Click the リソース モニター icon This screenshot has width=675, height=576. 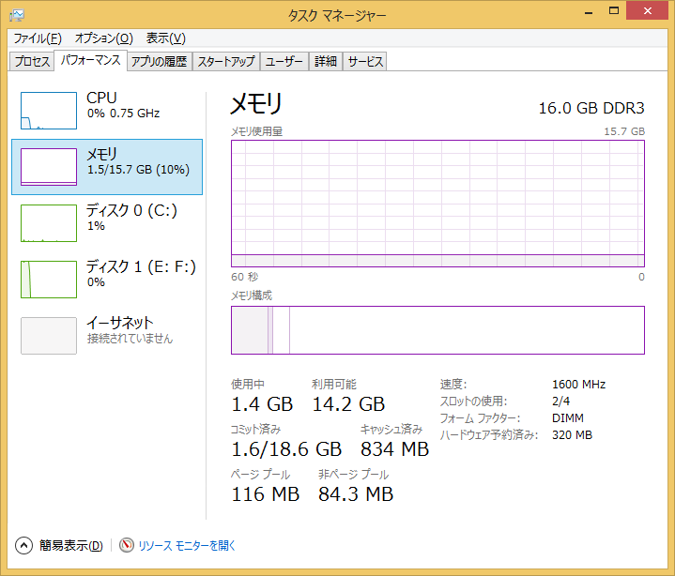pyautogui.click(x=127, y=545)
